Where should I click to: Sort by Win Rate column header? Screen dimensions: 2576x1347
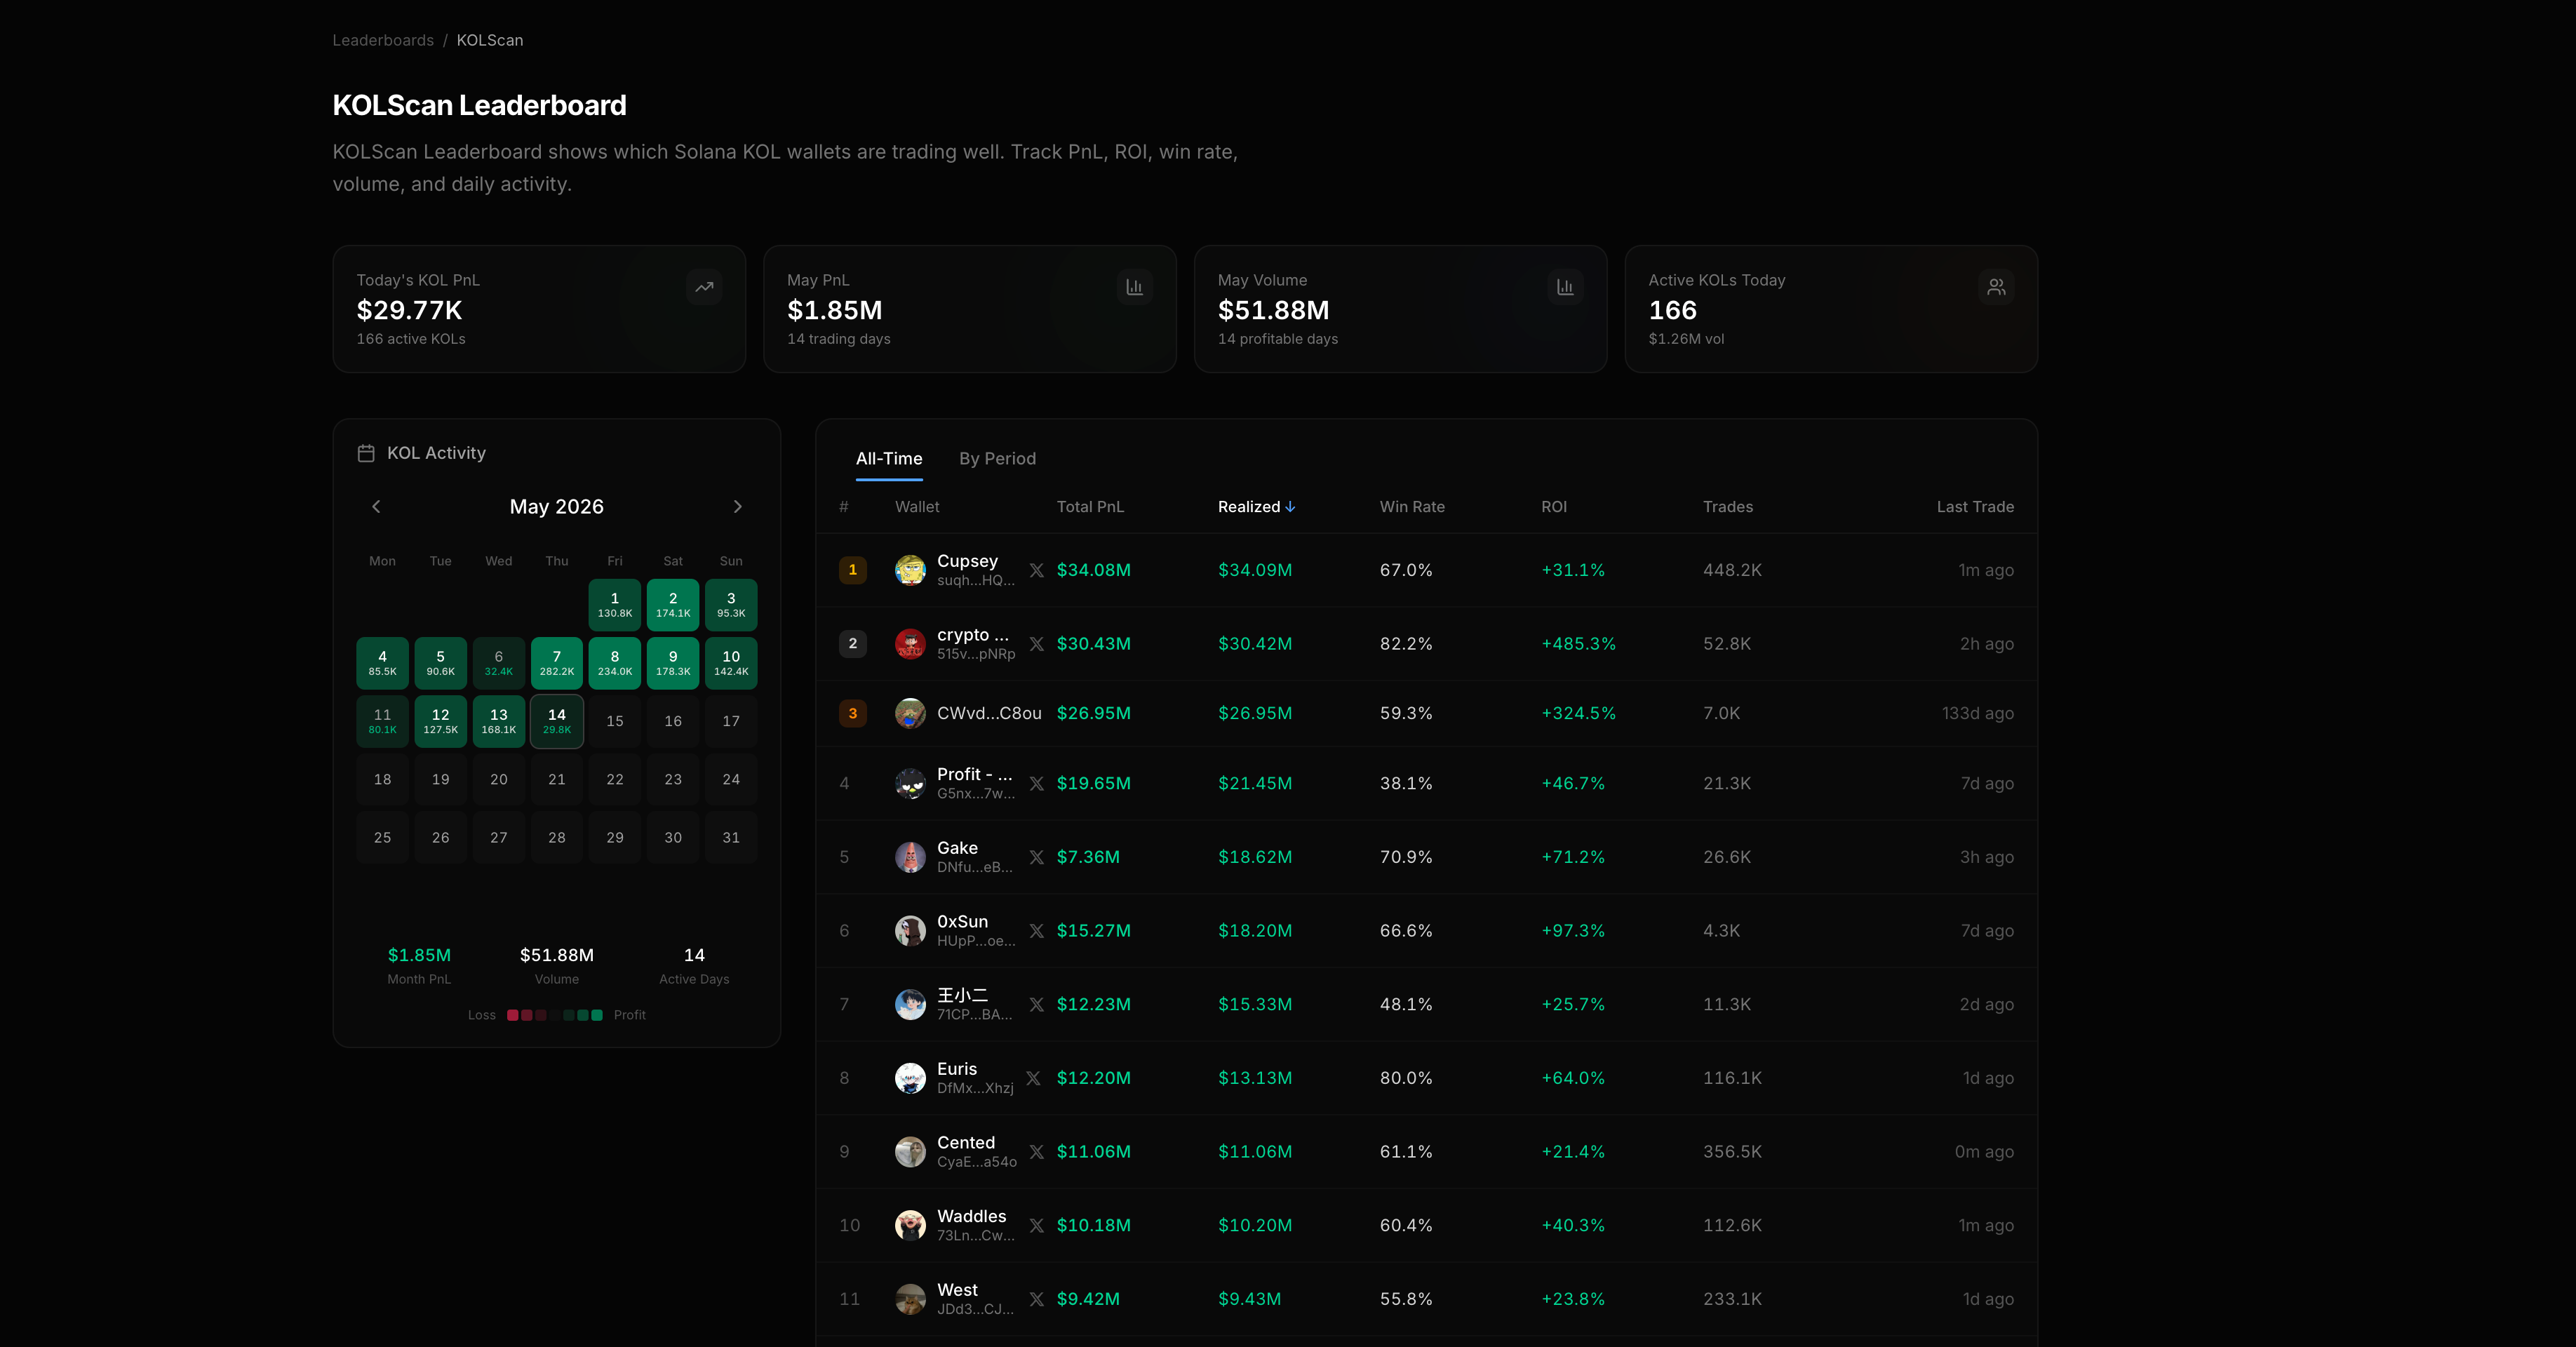point(1412,507)
